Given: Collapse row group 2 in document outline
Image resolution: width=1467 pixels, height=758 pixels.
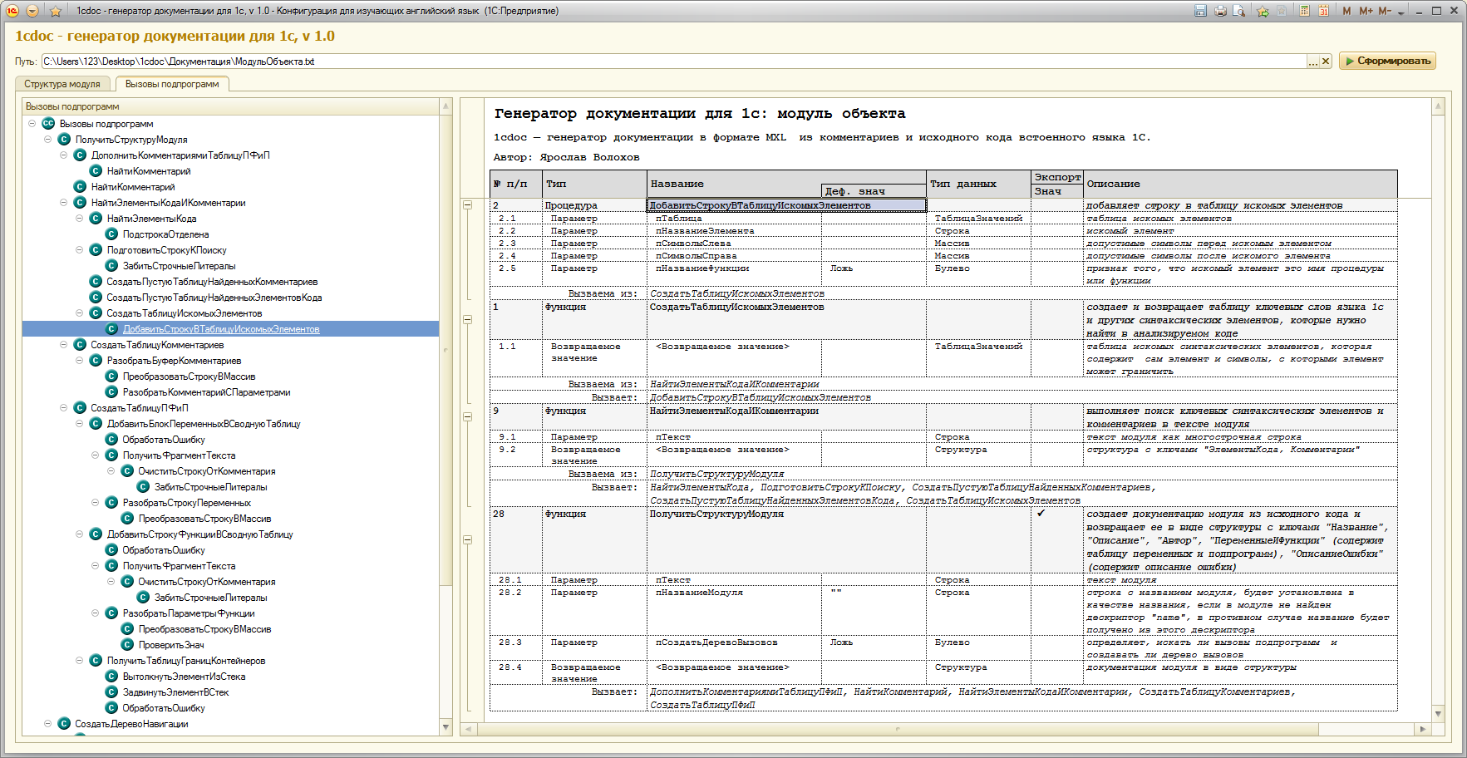Looking at the screenshot, I should [x=467, y=205].
